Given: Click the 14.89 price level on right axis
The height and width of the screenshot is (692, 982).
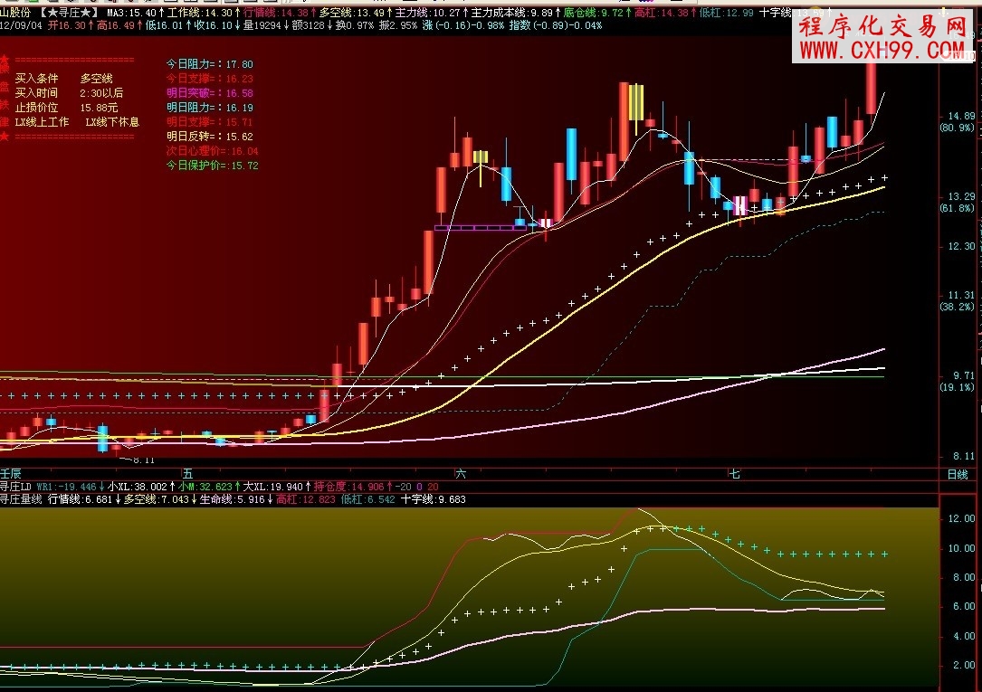Looking at the screenshot, I should pyautogui.click(x=960, y=117).
